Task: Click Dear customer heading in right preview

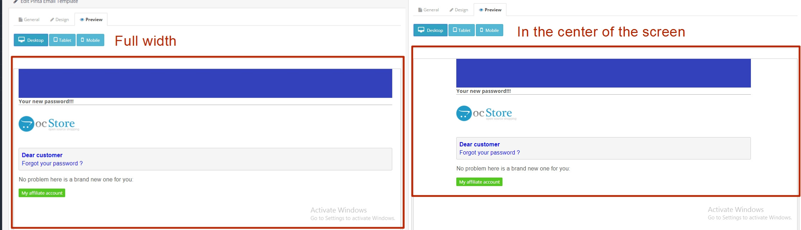Action: (x=479, y=144)
